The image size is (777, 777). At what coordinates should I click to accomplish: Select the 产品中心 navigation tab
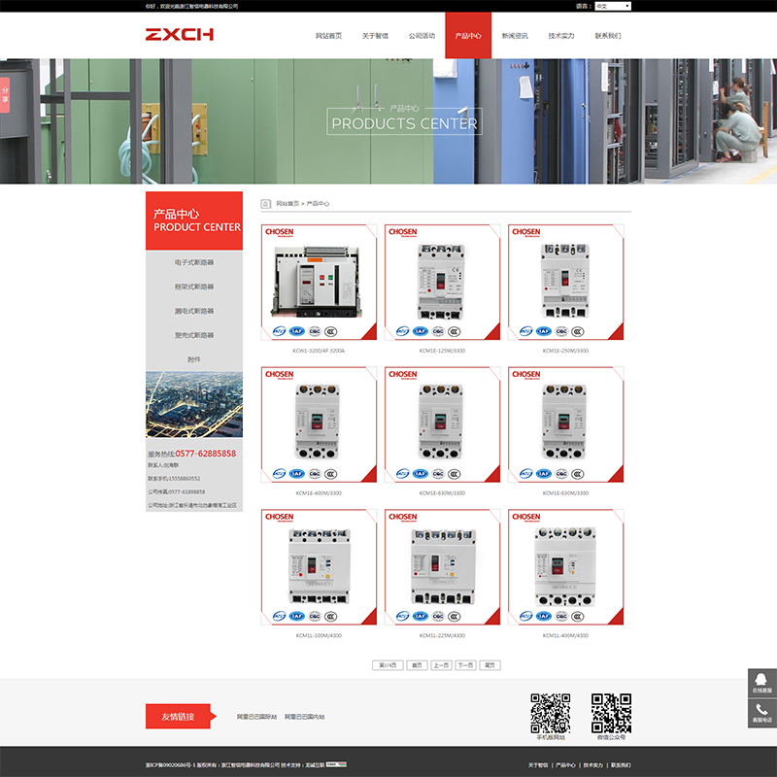468,36
